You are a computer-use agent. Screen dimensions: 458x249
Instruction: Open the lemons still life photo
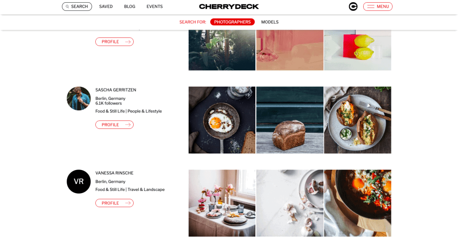click(357, 50)
